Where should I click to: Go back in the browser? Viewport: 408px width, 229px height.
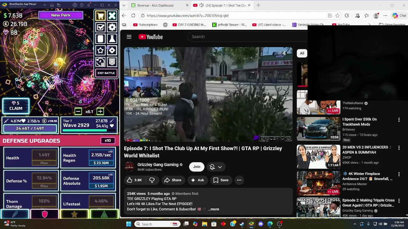point(124,16)
